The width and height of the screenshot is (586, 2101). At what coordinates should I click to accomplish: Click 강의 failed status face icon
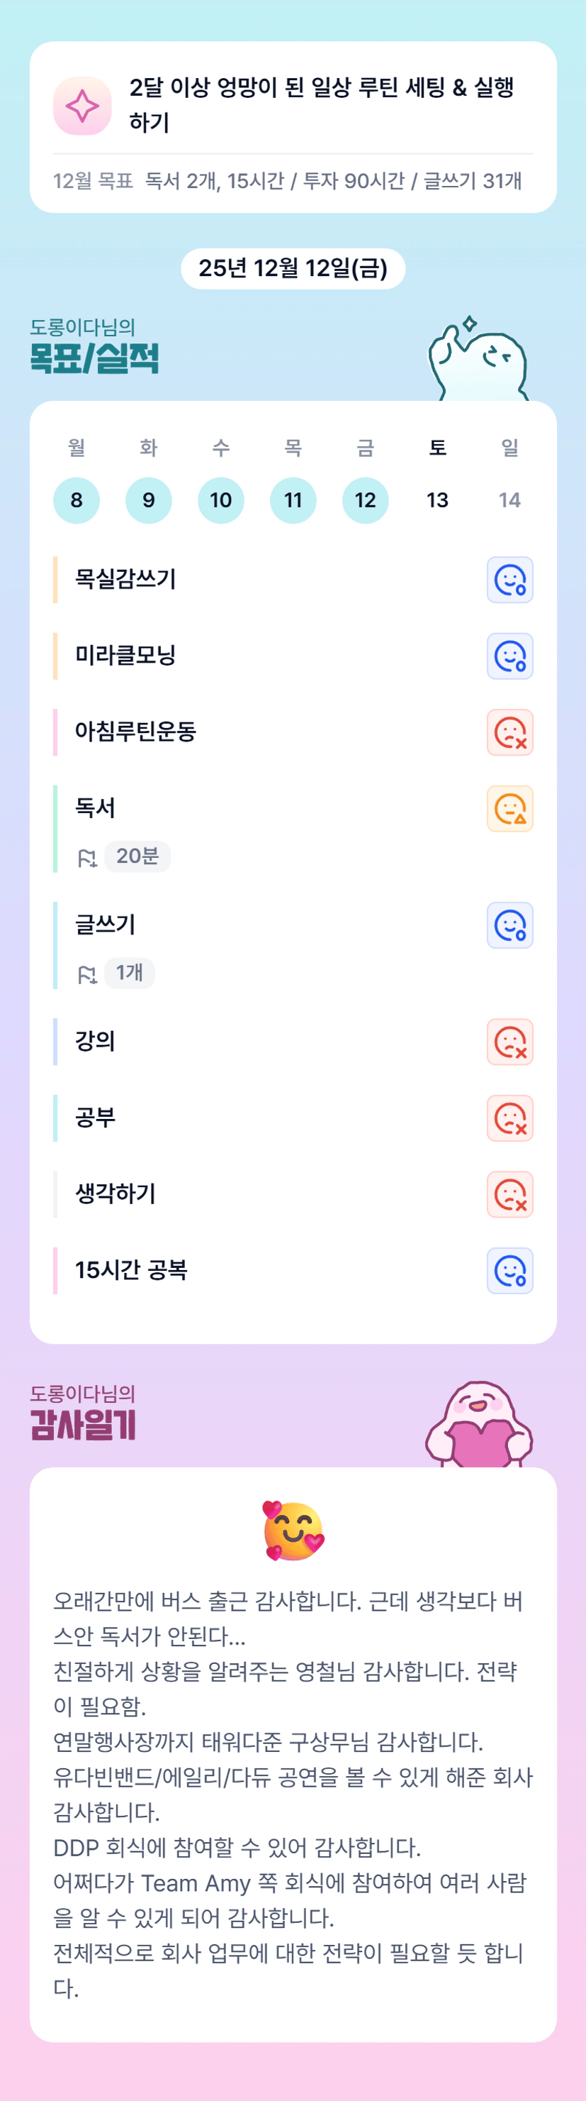pyautogui.click(x=509, y=1042)
